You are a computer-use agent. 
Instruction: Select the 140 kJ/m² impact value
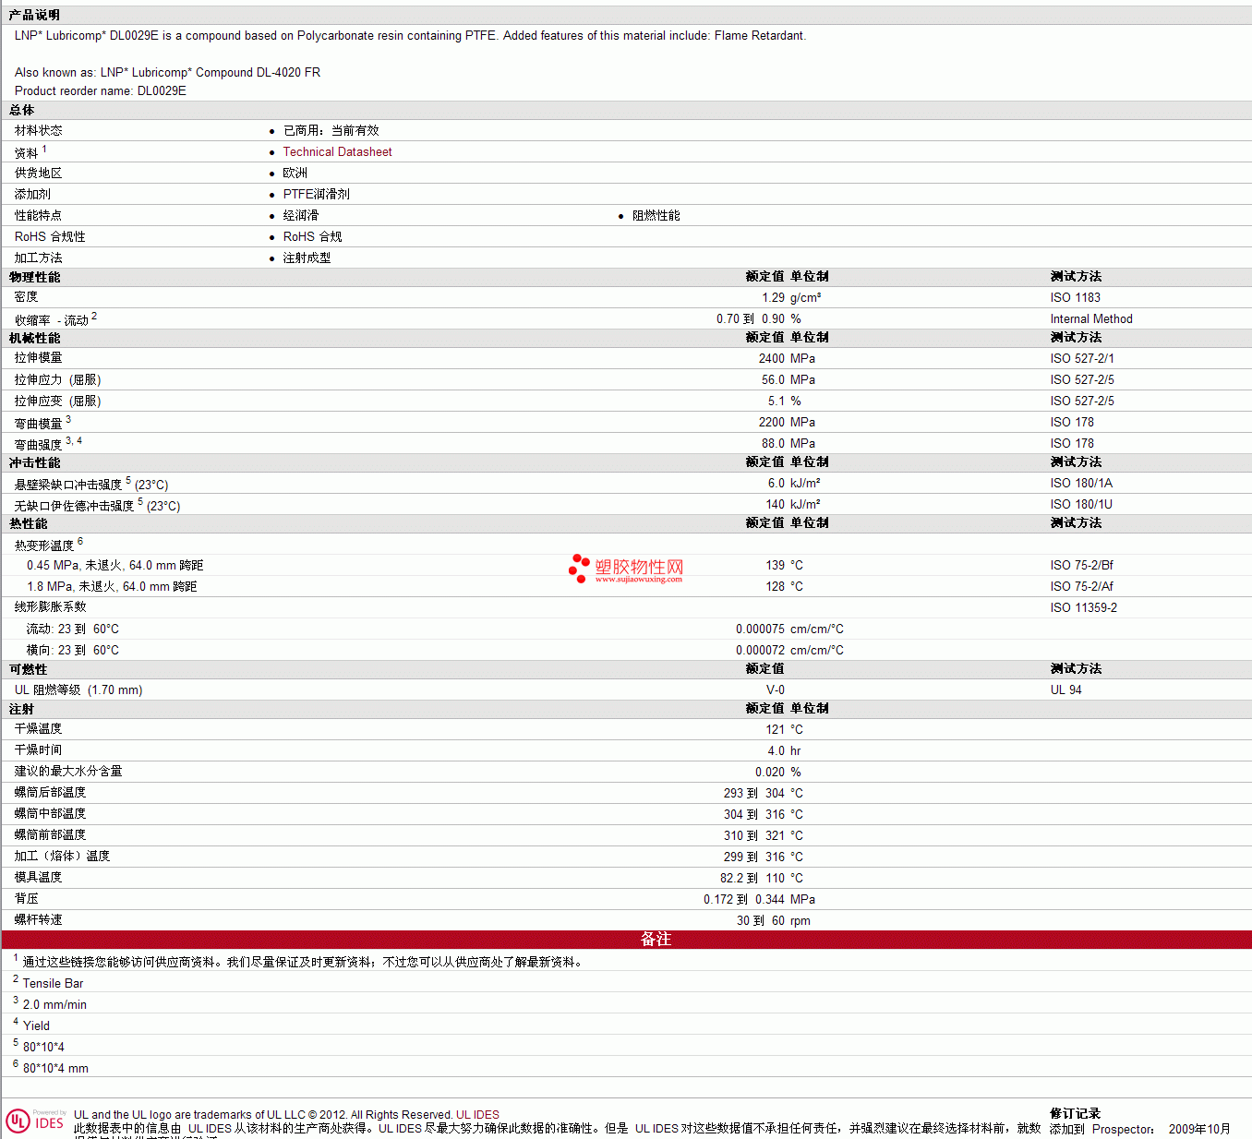[x=792, y=504]
